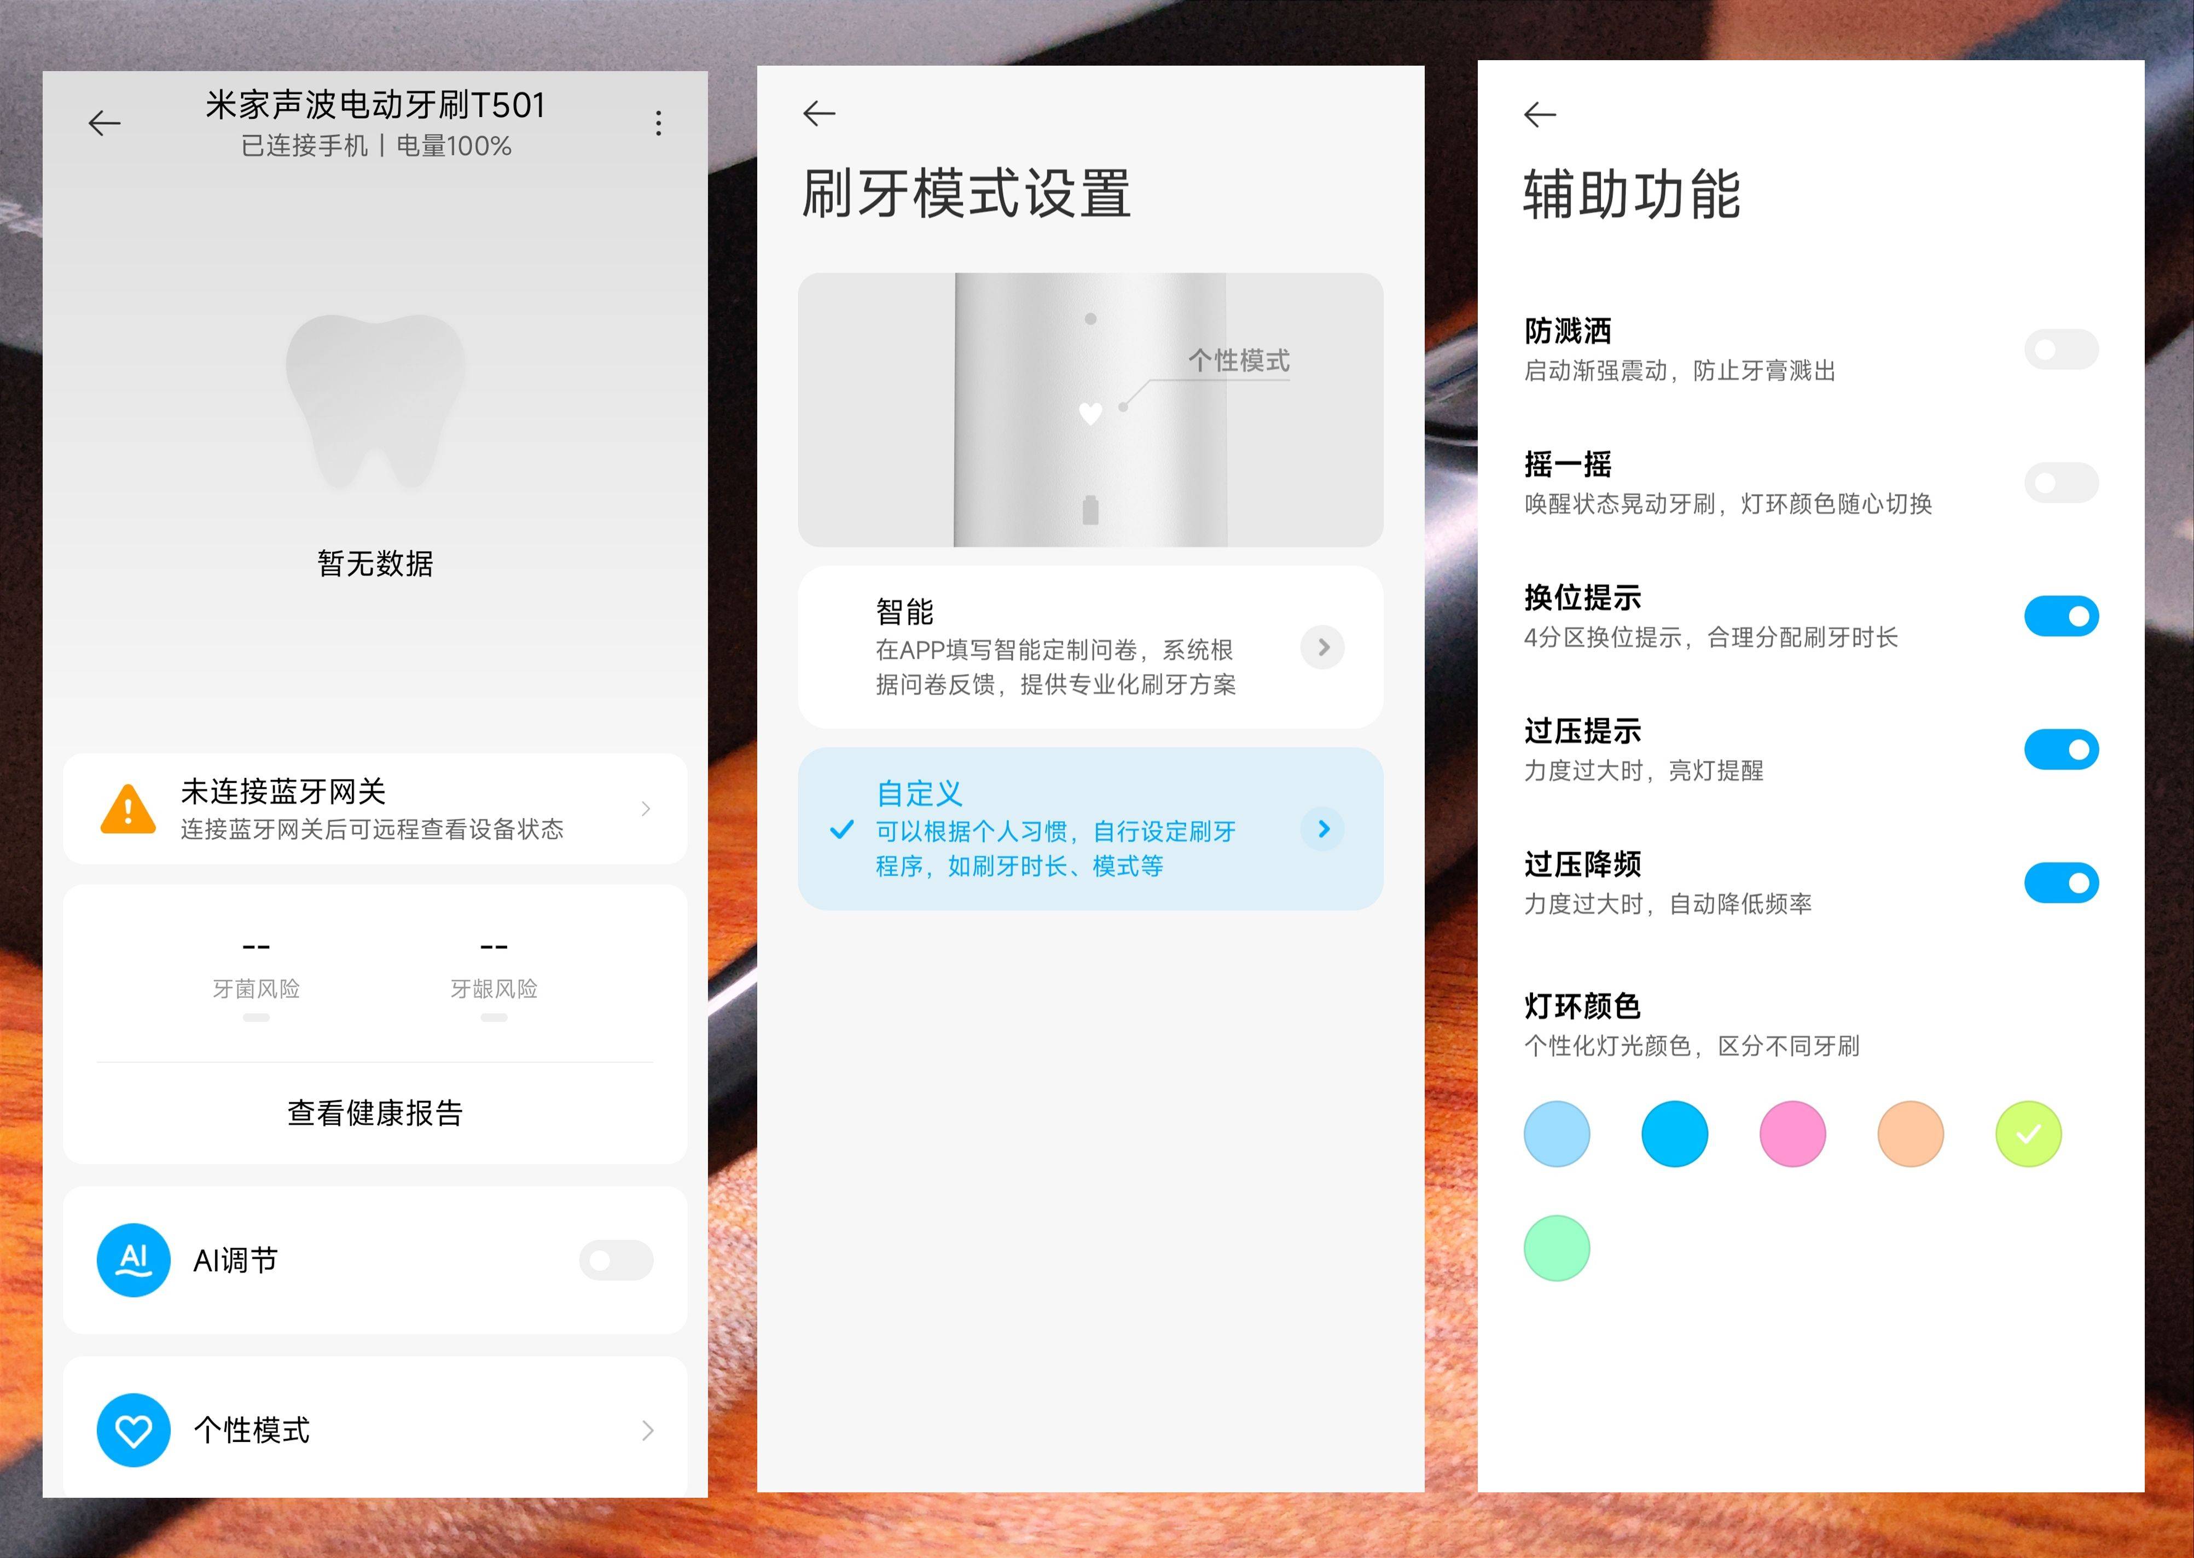Pick the light blue ring color
2194x1558 pixels.
(x=1556, y=1134)
